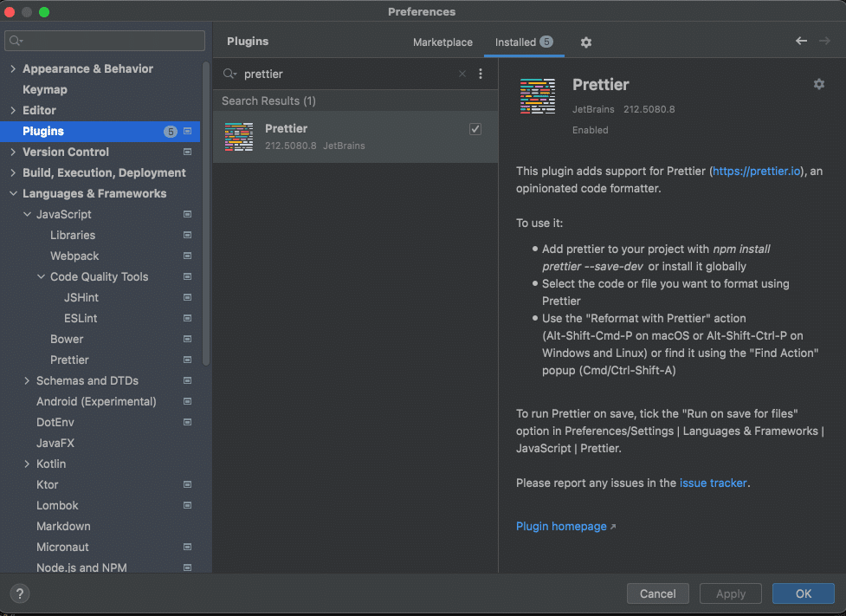Click project-level icon beside Version Control
Viewport: 846px width, 616px height.
[188, 152]
